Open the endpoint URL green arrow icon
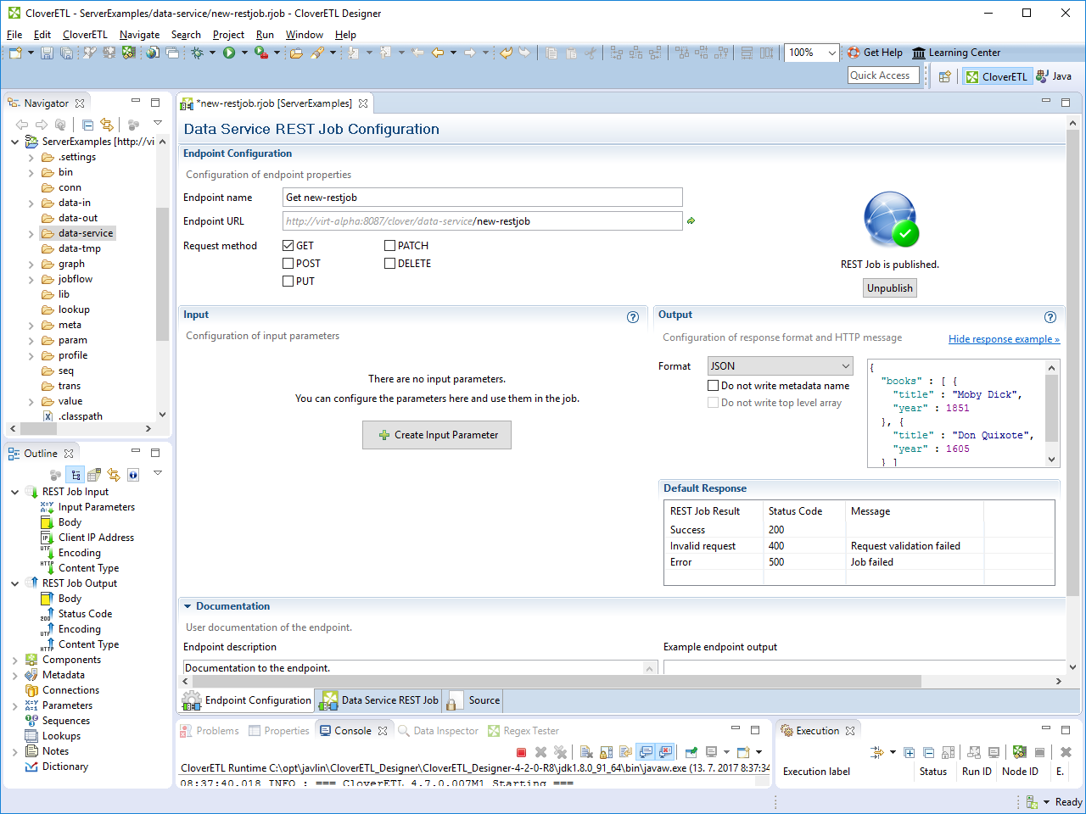Screen dimensions: 1086x814 (691, 221)
